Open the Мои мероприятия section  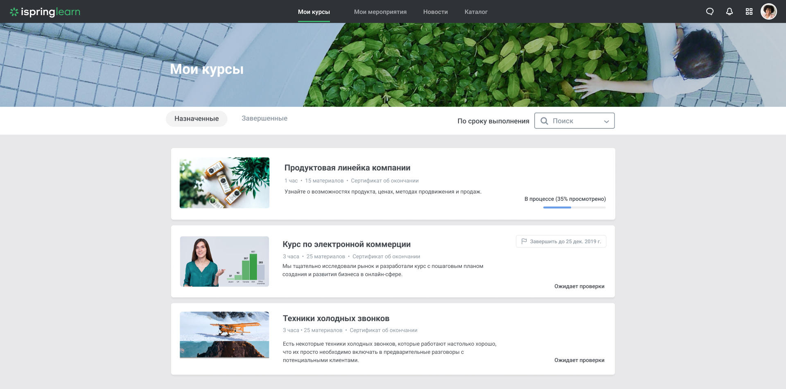[x=380, y=11]
